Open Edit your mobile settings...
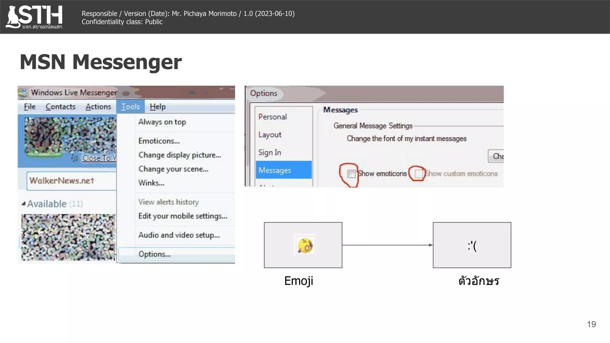 (x=183, y=216)
